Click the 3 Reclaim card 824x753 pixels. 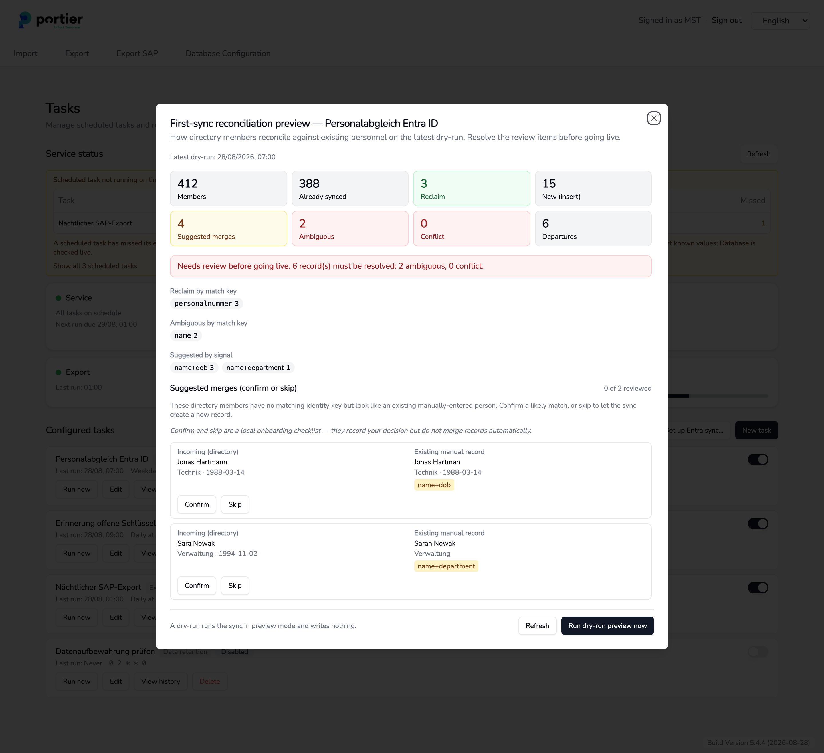click(x=472, y=189)
